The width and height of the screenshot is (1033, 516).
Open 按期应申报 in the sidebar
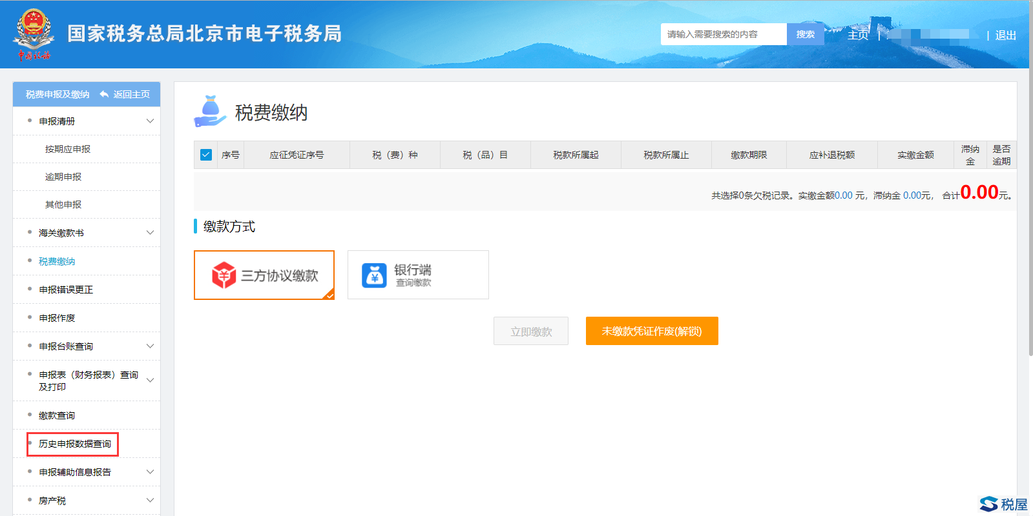[x=68, y=149]
